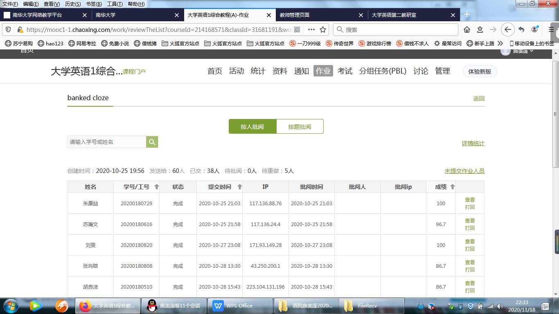Open the 书签(B) menu
559x314 pixels.
pos(94,4)
